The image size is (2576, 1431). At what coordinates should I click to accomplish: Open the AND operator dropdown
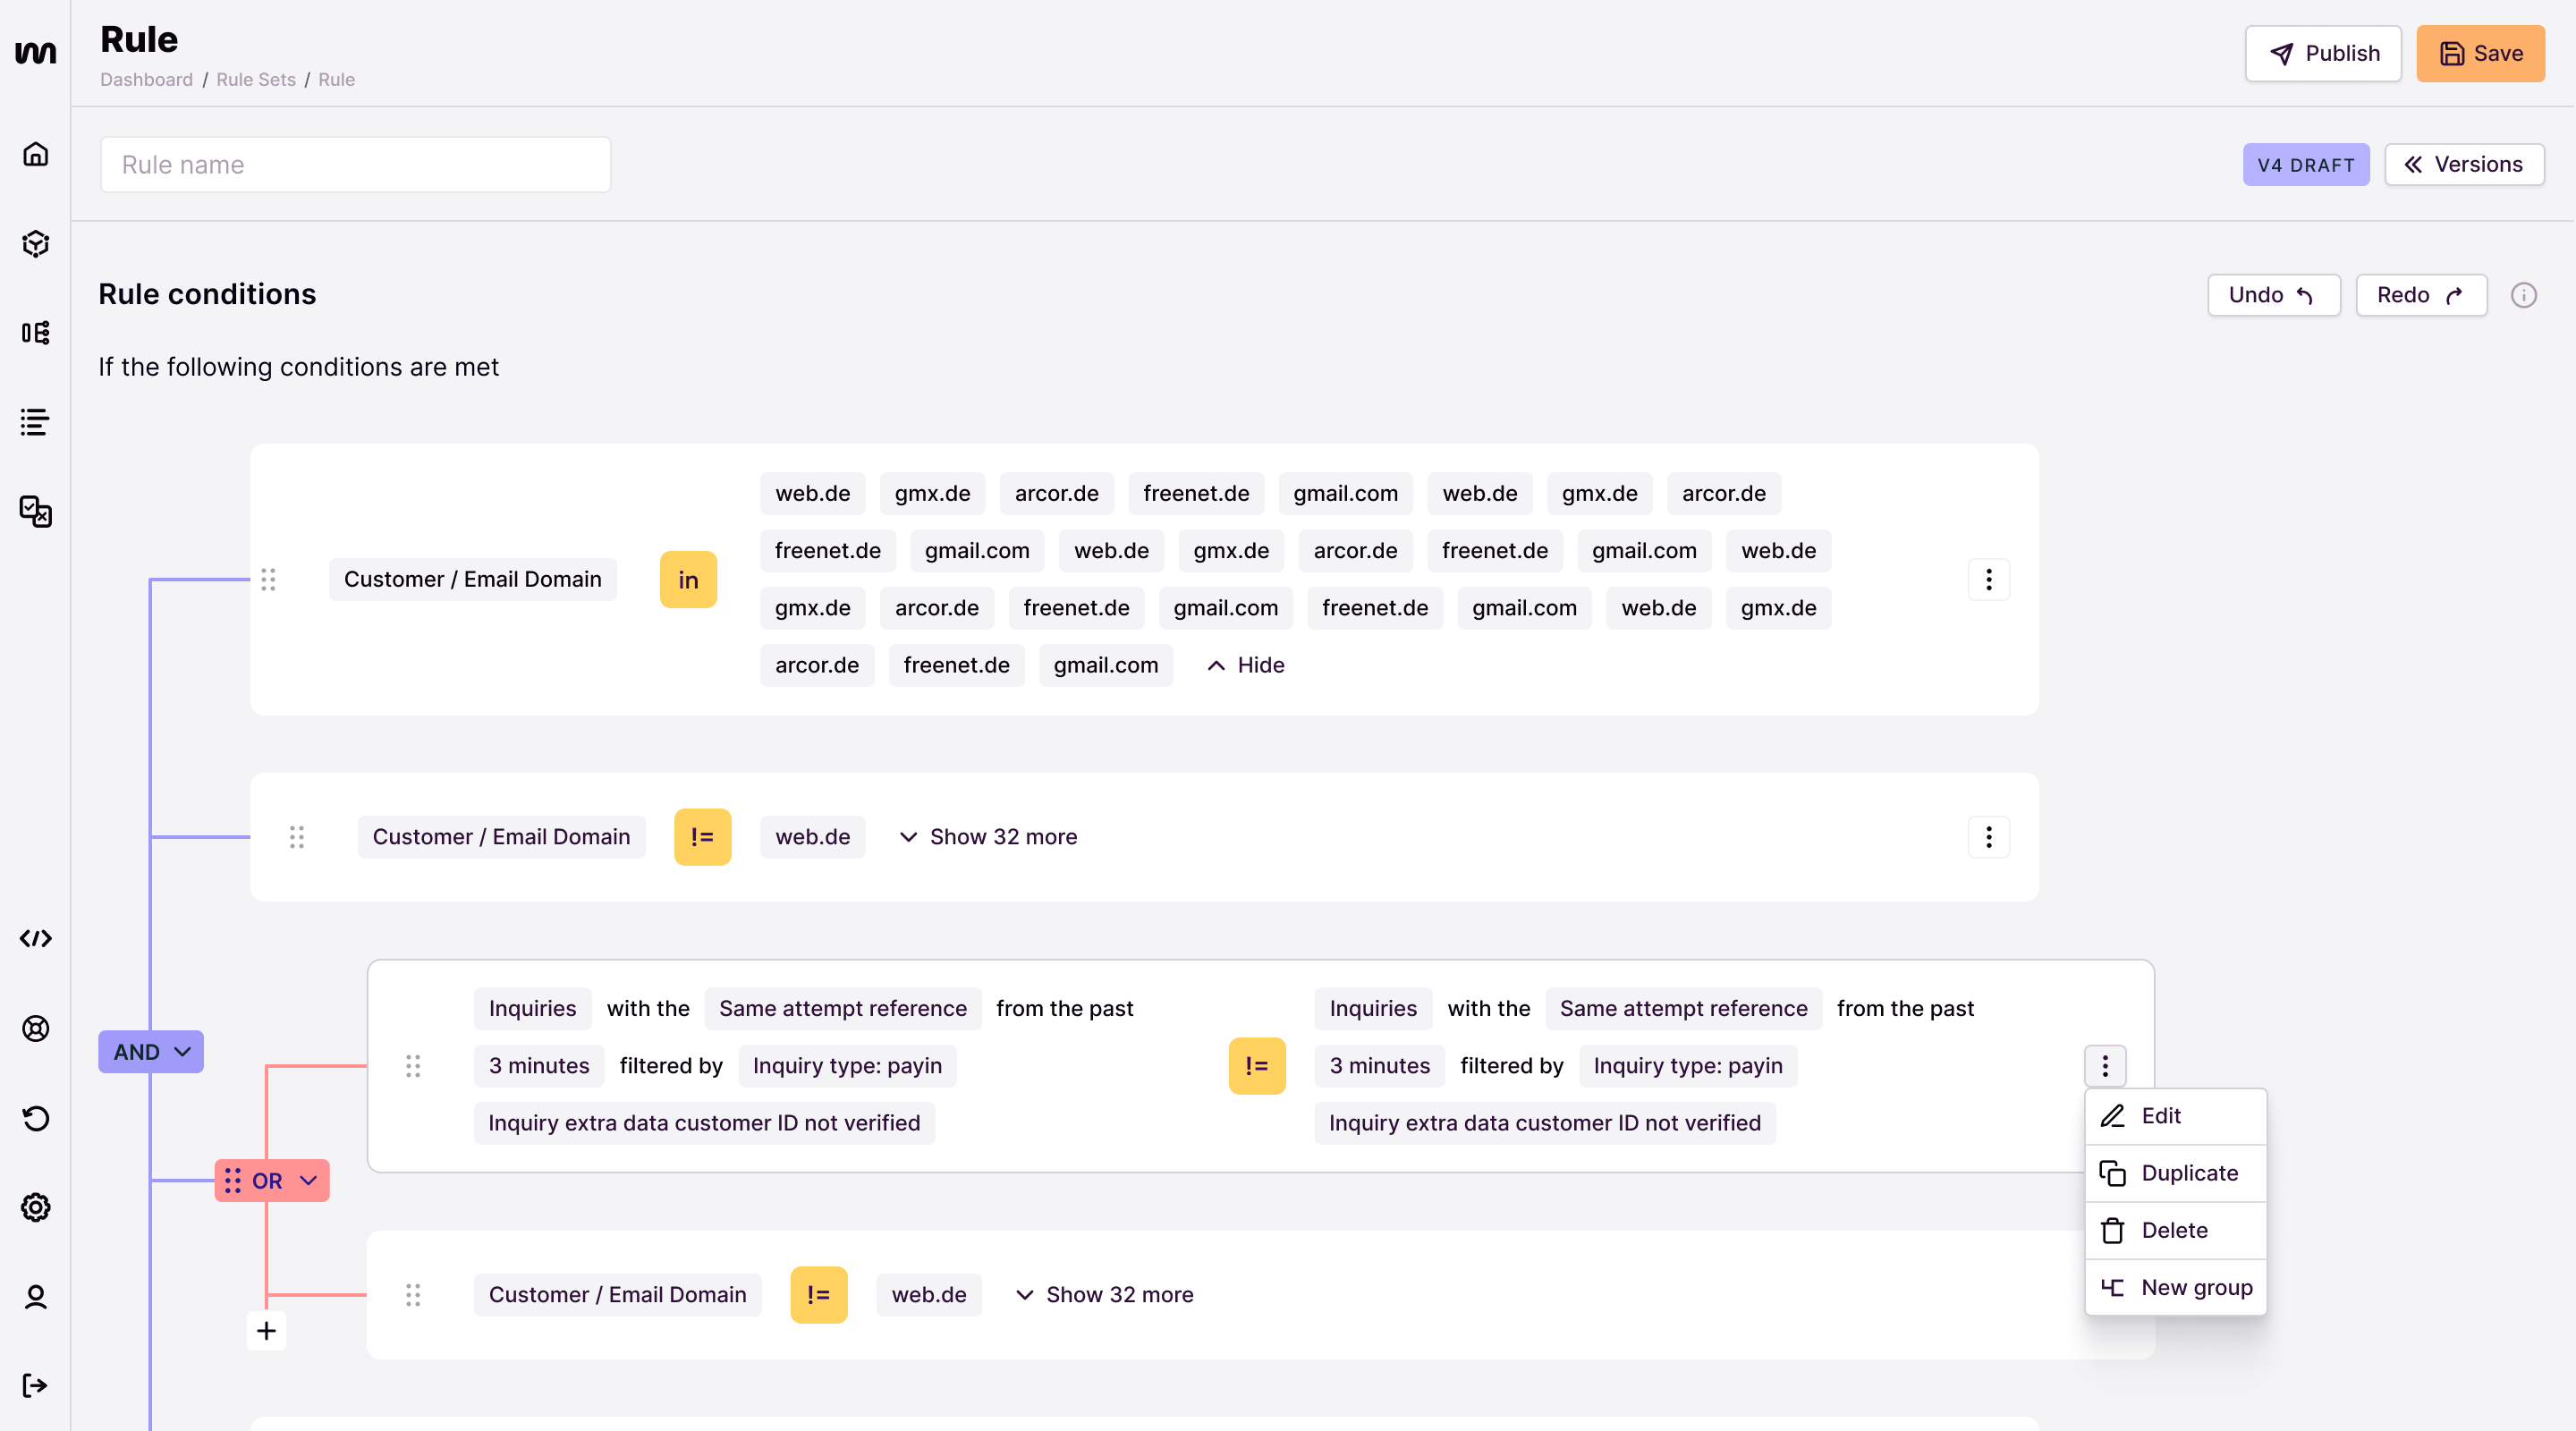(x=151, y=1052)
